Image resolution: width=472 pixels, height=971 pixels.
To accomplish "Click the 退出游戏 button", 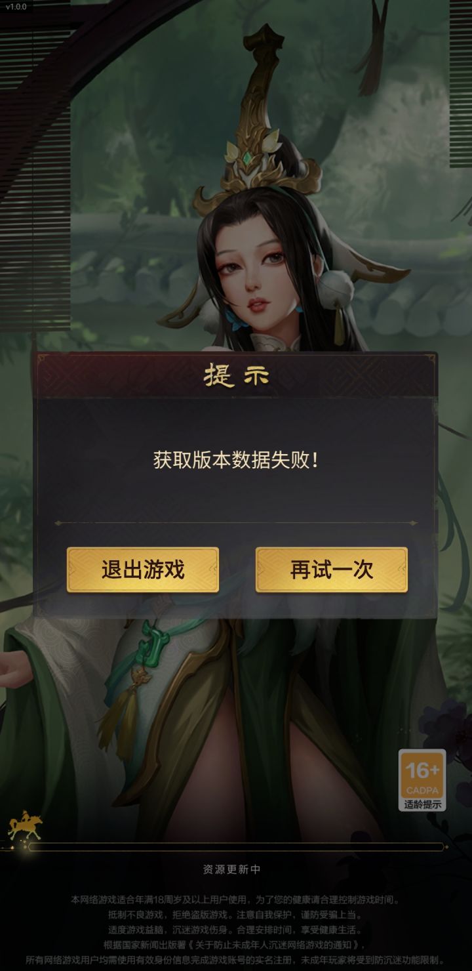I will pos(143,569).
